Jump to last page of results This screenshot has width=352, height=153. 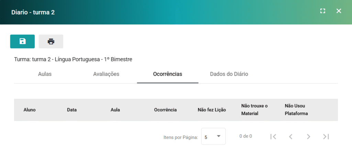(326, 137)
